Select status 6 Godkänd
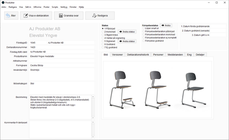Viewport: 229px width, 140px height. 103,44
